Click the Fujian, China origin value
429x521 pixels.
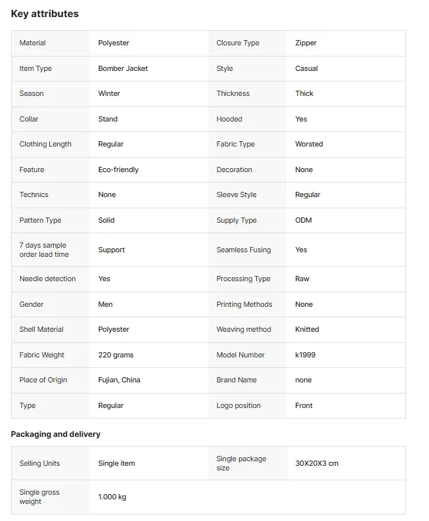119,380
